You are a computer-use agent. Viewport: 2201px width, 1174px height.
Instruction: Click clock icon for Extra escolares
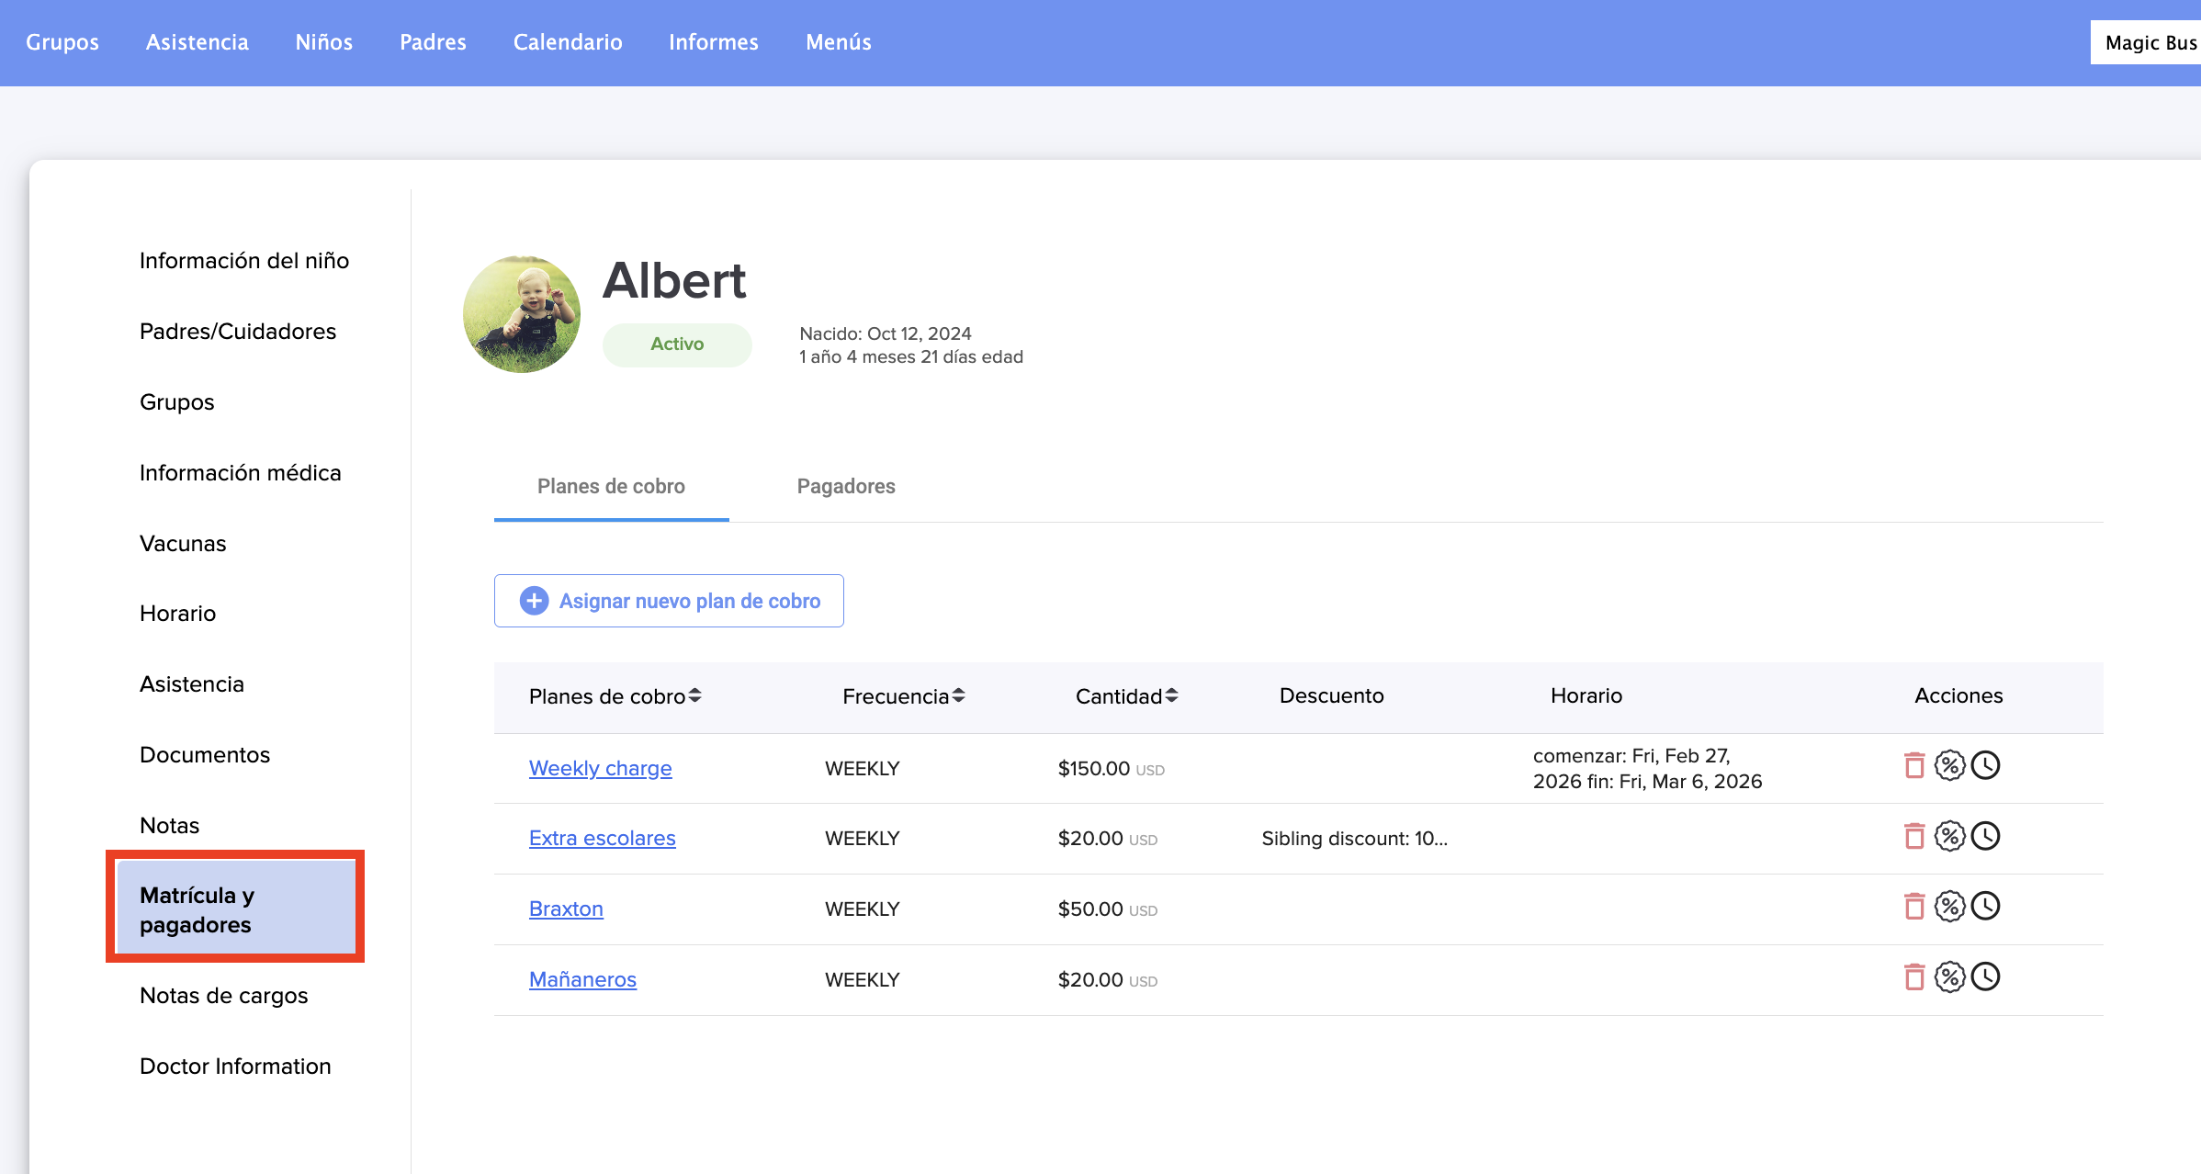(1985, 836)
